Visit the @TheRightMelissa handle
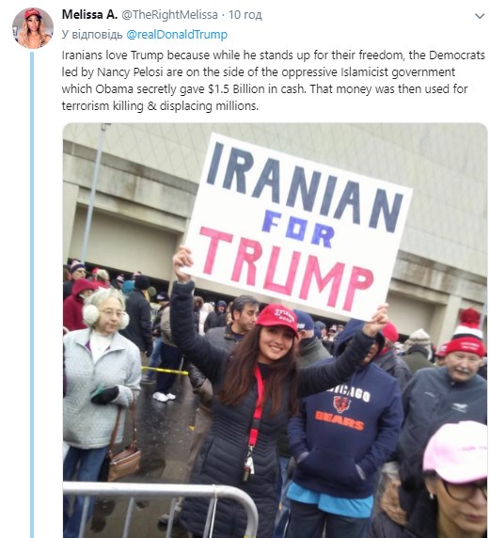Screen dimensions: 490x538 tap(169, 15)
